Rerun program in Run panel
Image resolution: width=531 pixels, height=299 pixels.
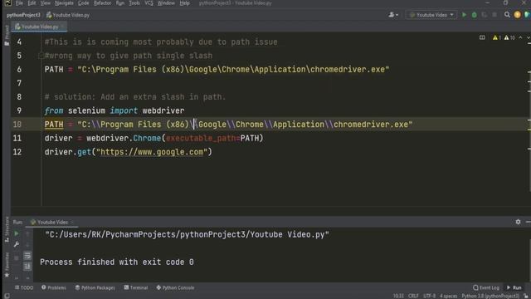click(17, 233)
